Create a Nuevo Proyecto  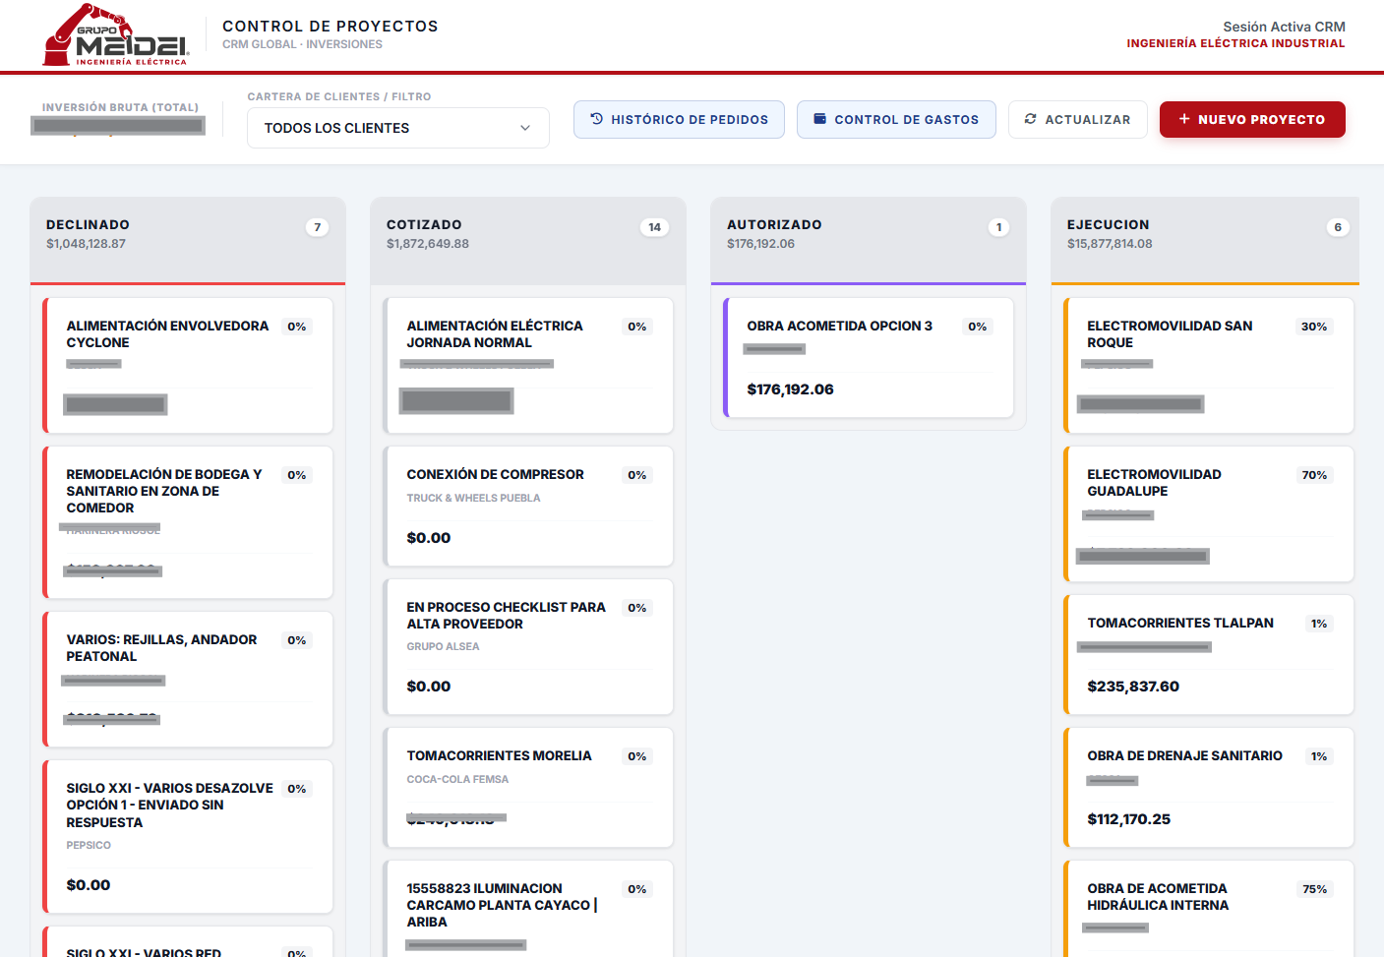pos(1252,119)
